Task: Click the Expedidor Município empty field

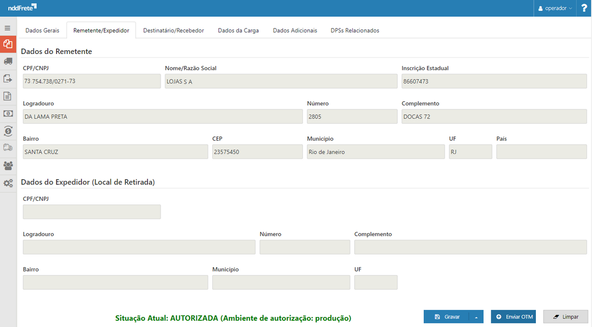Action: pos(281,282)
